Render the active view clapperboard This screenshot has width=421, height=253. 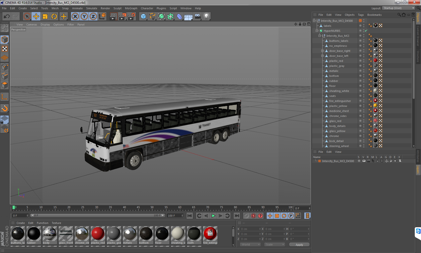[113, 17]
